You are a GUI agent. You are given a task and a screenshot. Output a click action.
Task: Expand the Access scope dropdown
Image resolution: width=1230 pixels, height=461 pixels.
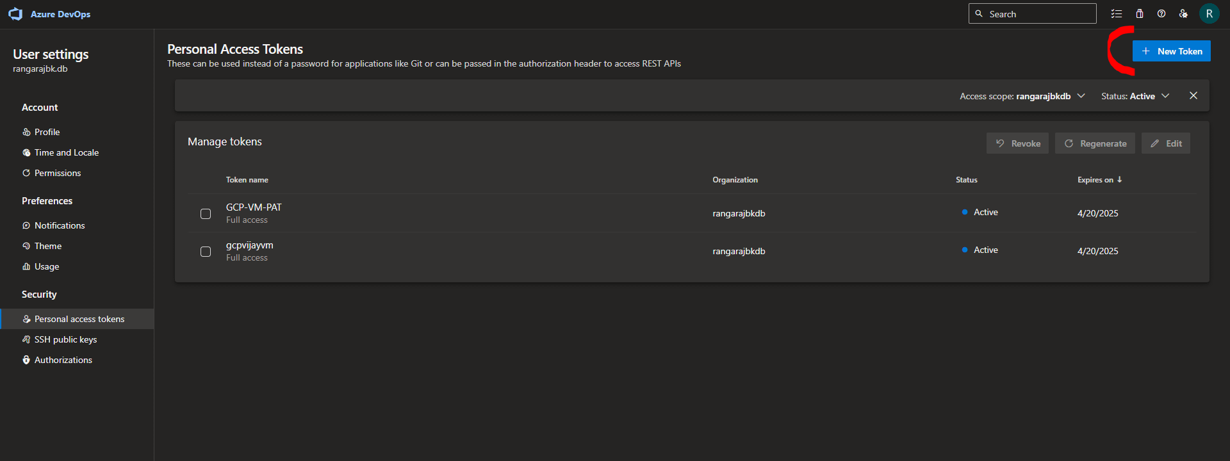click(x=1022, y=96)
